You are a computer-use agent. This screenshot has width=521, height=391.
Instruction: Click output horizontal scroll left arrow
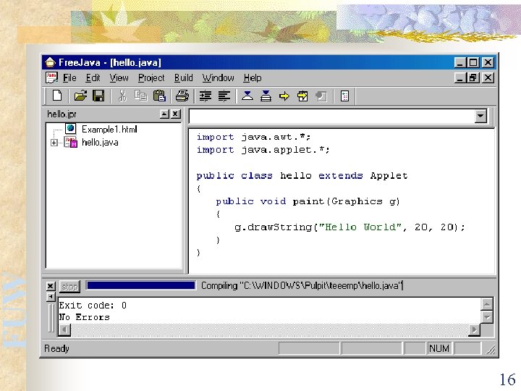[x=64, y=330]
